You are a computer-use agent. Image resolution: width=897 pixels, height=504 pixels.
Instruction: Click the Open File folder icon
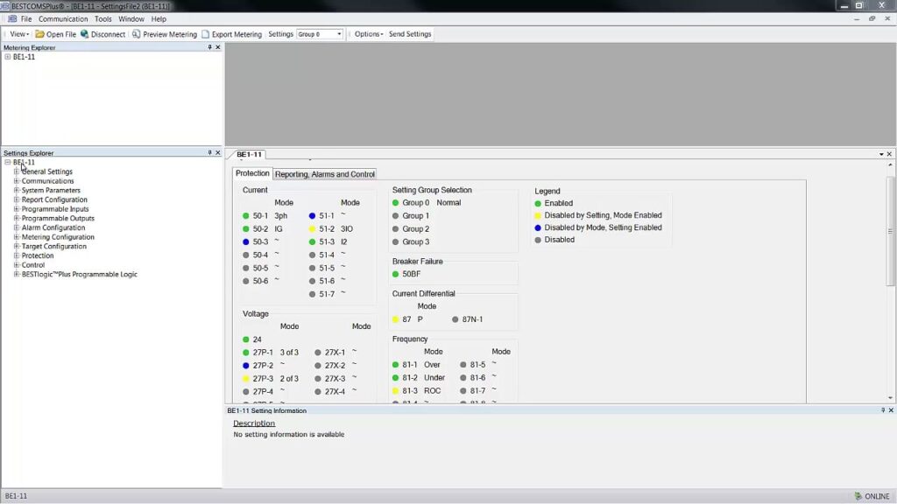39,34
